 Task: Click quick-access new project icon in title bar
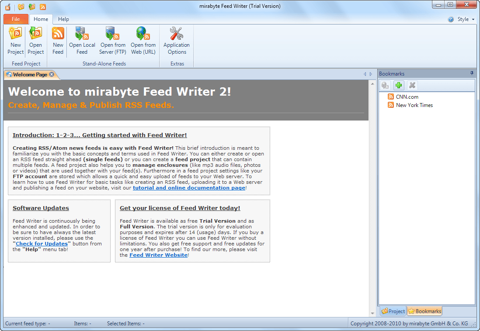coord(21,7)
